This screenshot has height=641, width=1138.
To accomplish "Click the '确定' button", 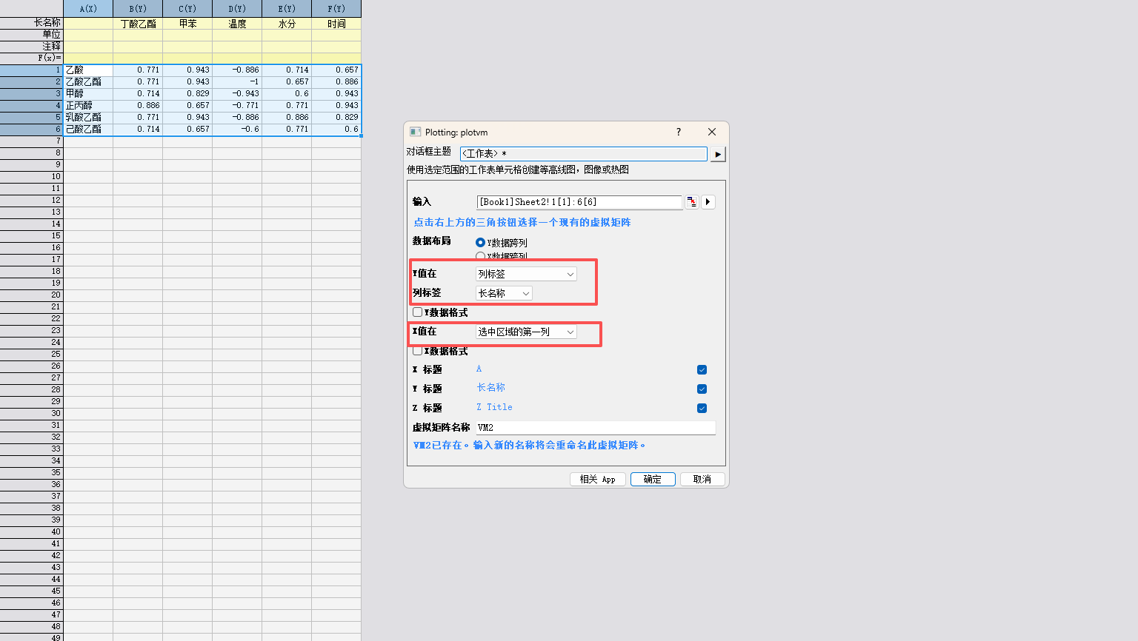I will tap(652, 480).
